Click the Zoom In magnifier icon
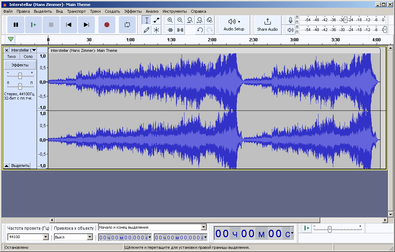Viewport: 395px width, 252px height. (x=170, y=20)
